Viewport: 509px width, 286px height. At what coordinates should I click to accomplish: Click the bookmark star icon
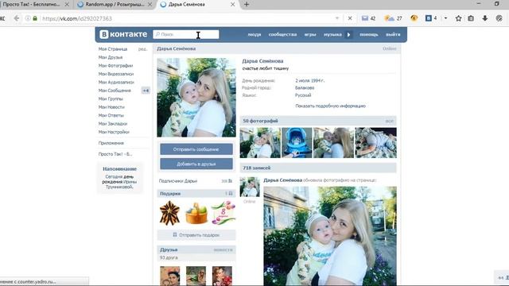[x=458, y=18]
